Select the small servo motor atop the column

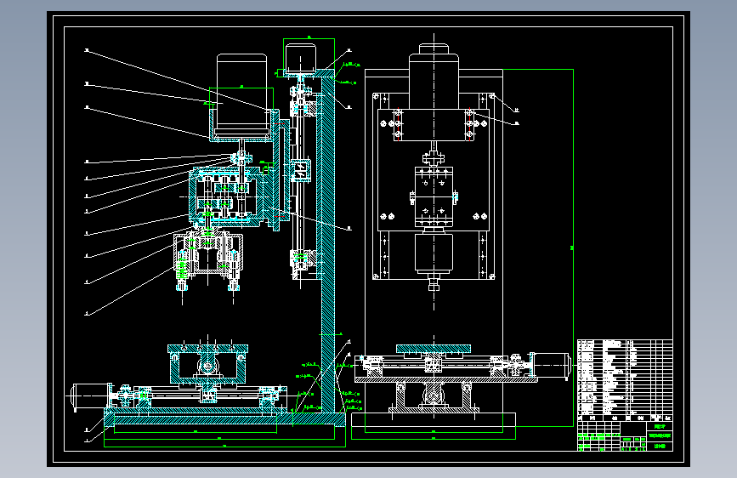(301, 59)
